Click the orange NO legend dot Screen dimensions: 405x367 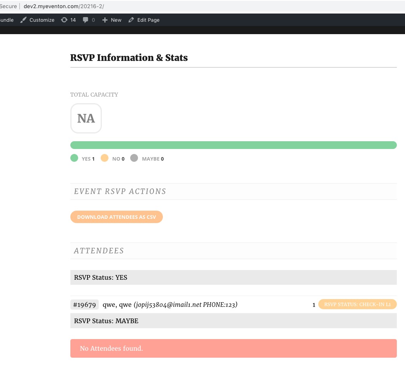tap(105, 158)
